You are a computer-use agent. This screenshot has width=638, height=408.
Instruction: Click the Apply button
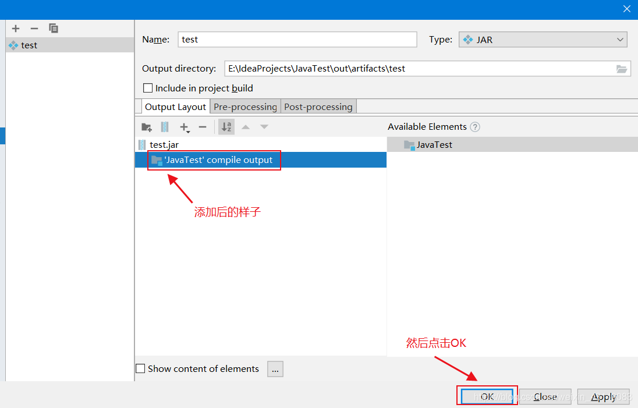603,397
